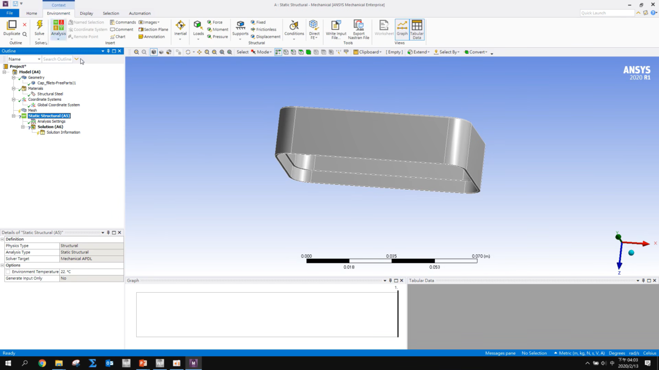
Task: Click the Solve lightning bolt icon
Action: click(40, 25)
